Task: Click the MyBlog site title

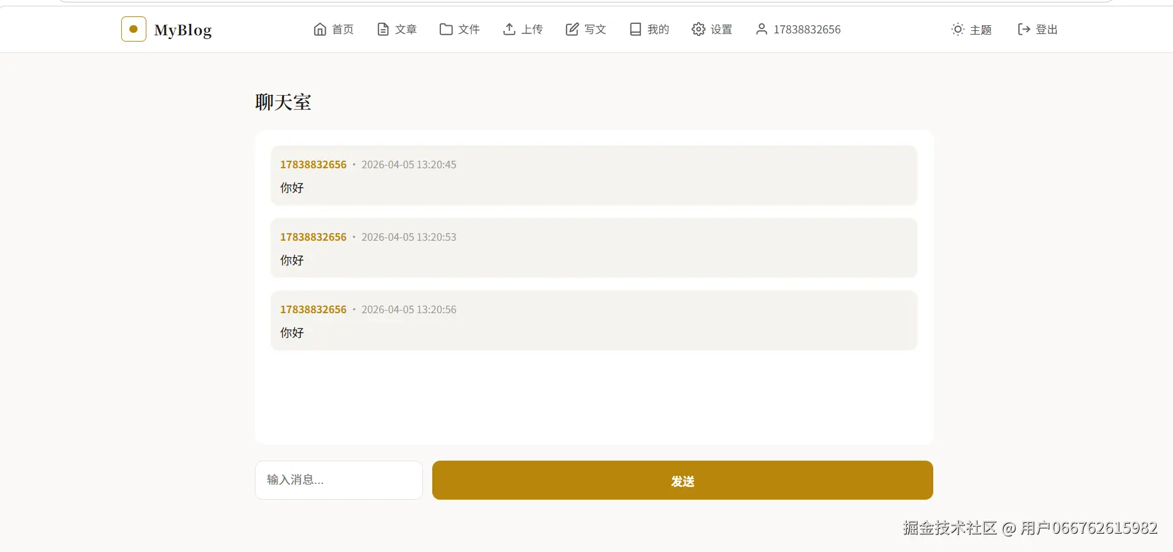Action: point(183,30)
